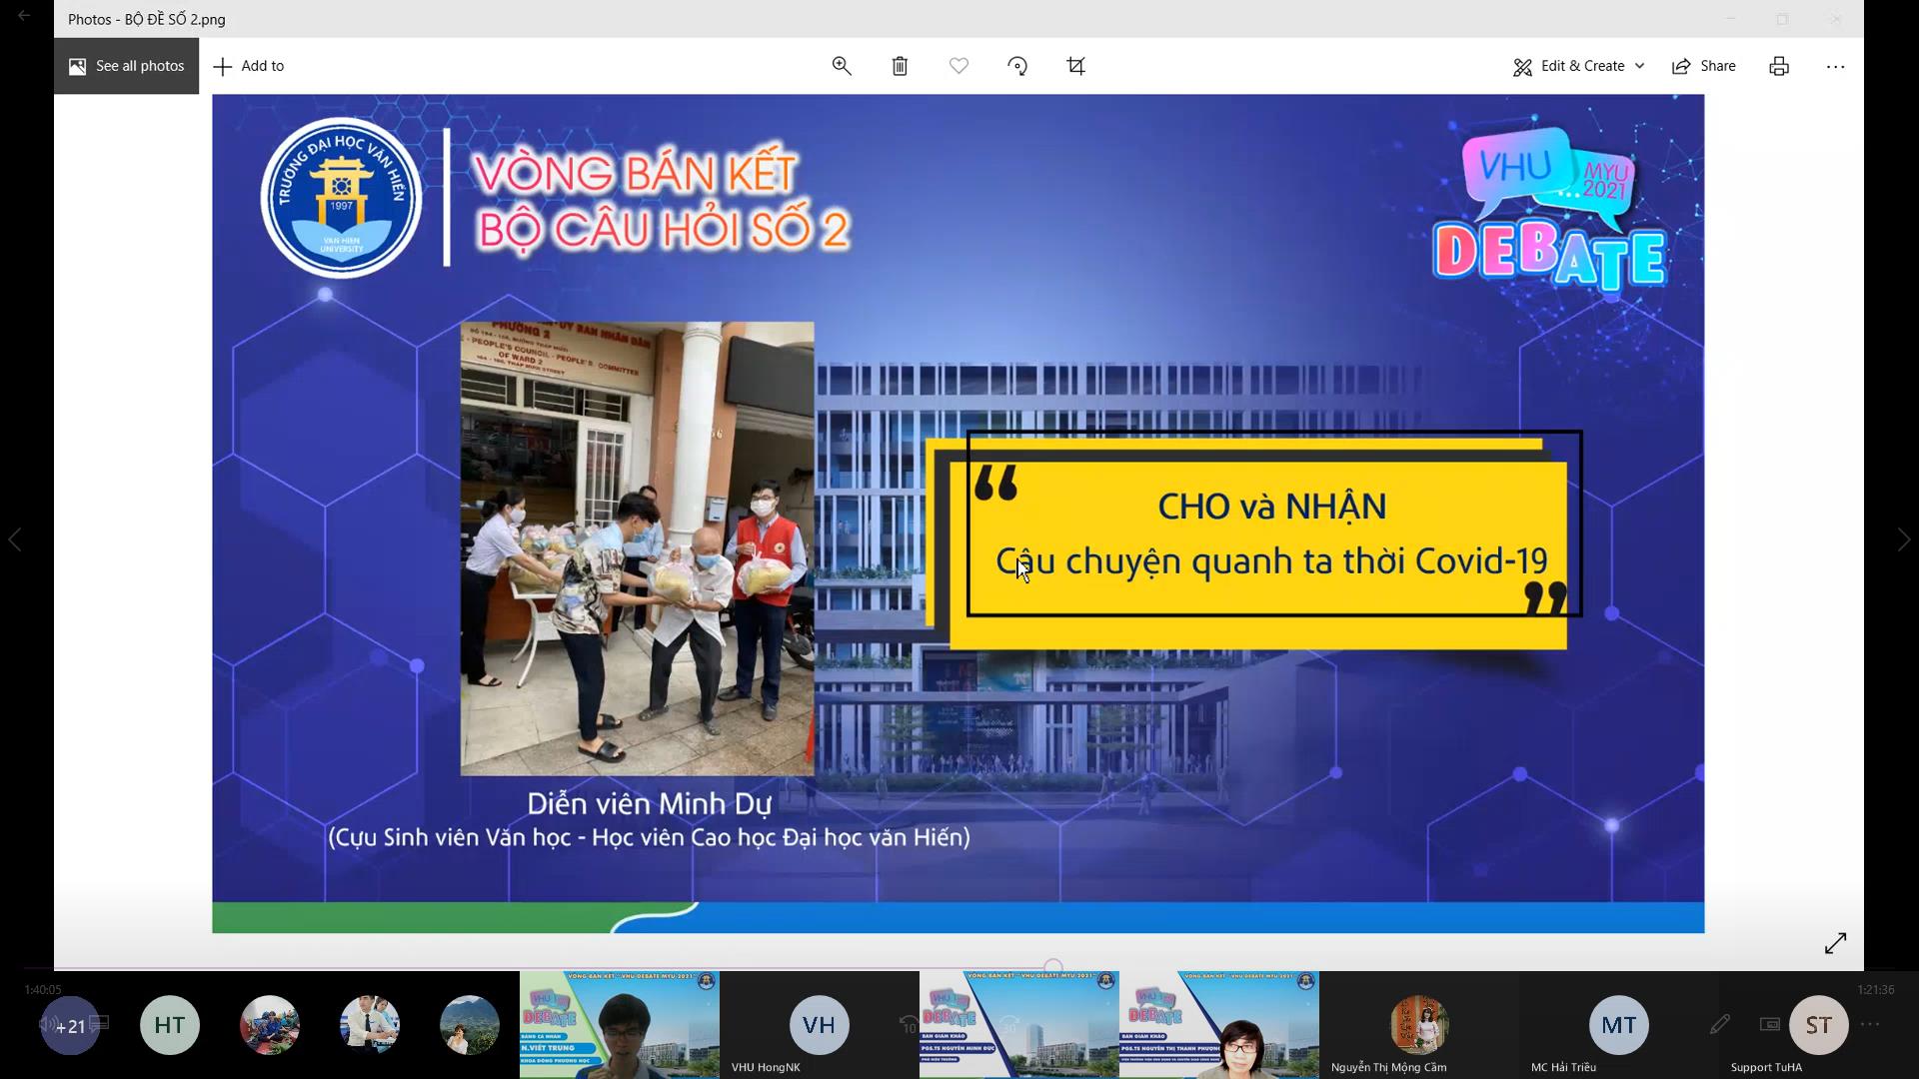1919x1079 pixels.
Task: Click the Share button
Action: pyautogui.click(x=1704, y=66)
